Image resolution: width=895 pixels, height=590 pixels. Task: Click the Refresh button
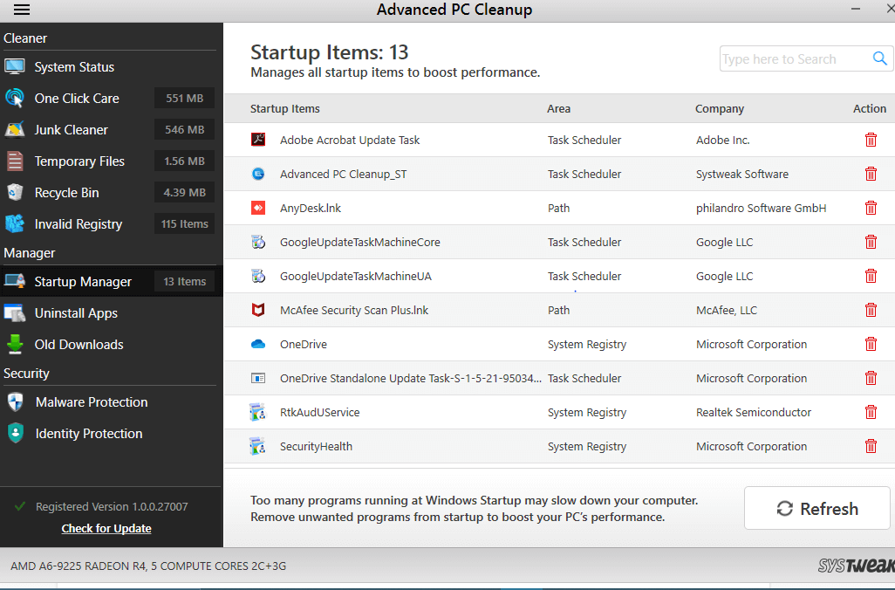click(816, 508)
